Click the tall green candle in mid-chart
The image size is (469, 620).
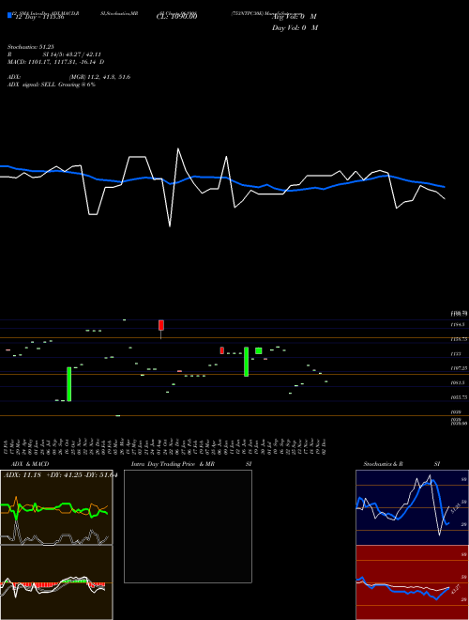246,362
